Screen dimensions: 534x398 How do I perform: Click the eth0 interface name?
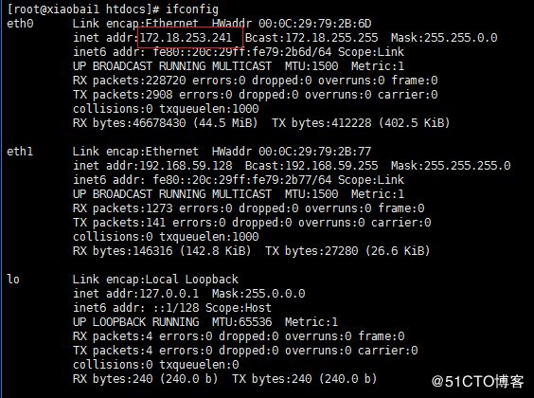coord(20,24)
